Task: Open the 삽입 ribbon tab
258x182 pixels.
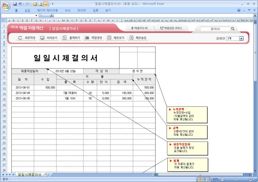Action: (x=27, y=10)
